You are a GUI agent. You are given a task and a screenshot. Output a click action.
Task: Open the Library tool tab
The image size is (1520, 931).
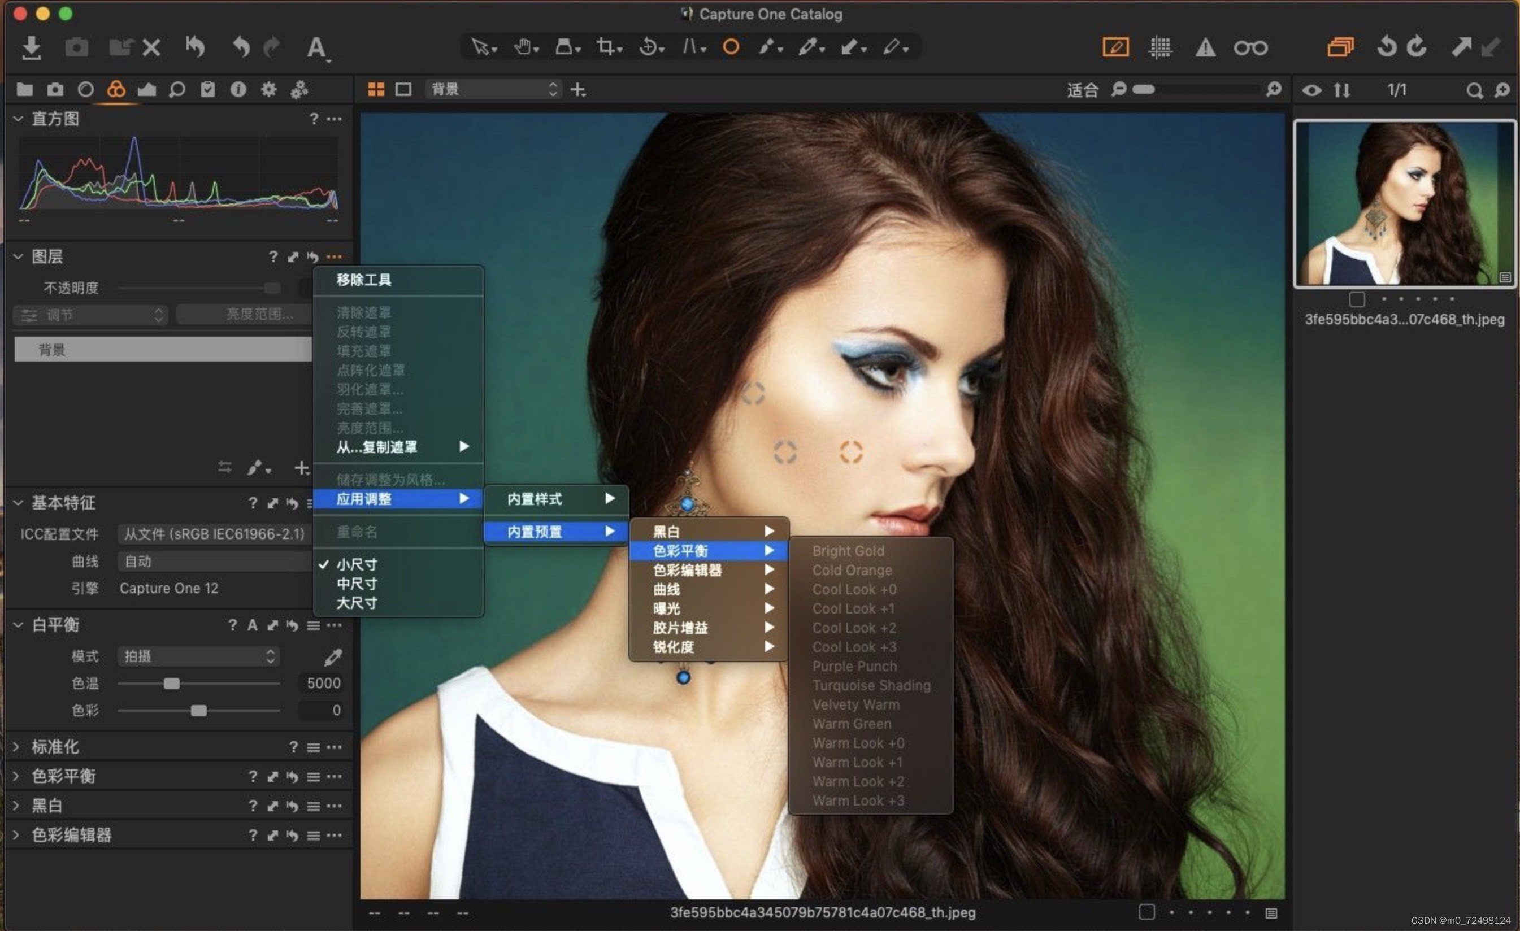click(x=24, y=89)
